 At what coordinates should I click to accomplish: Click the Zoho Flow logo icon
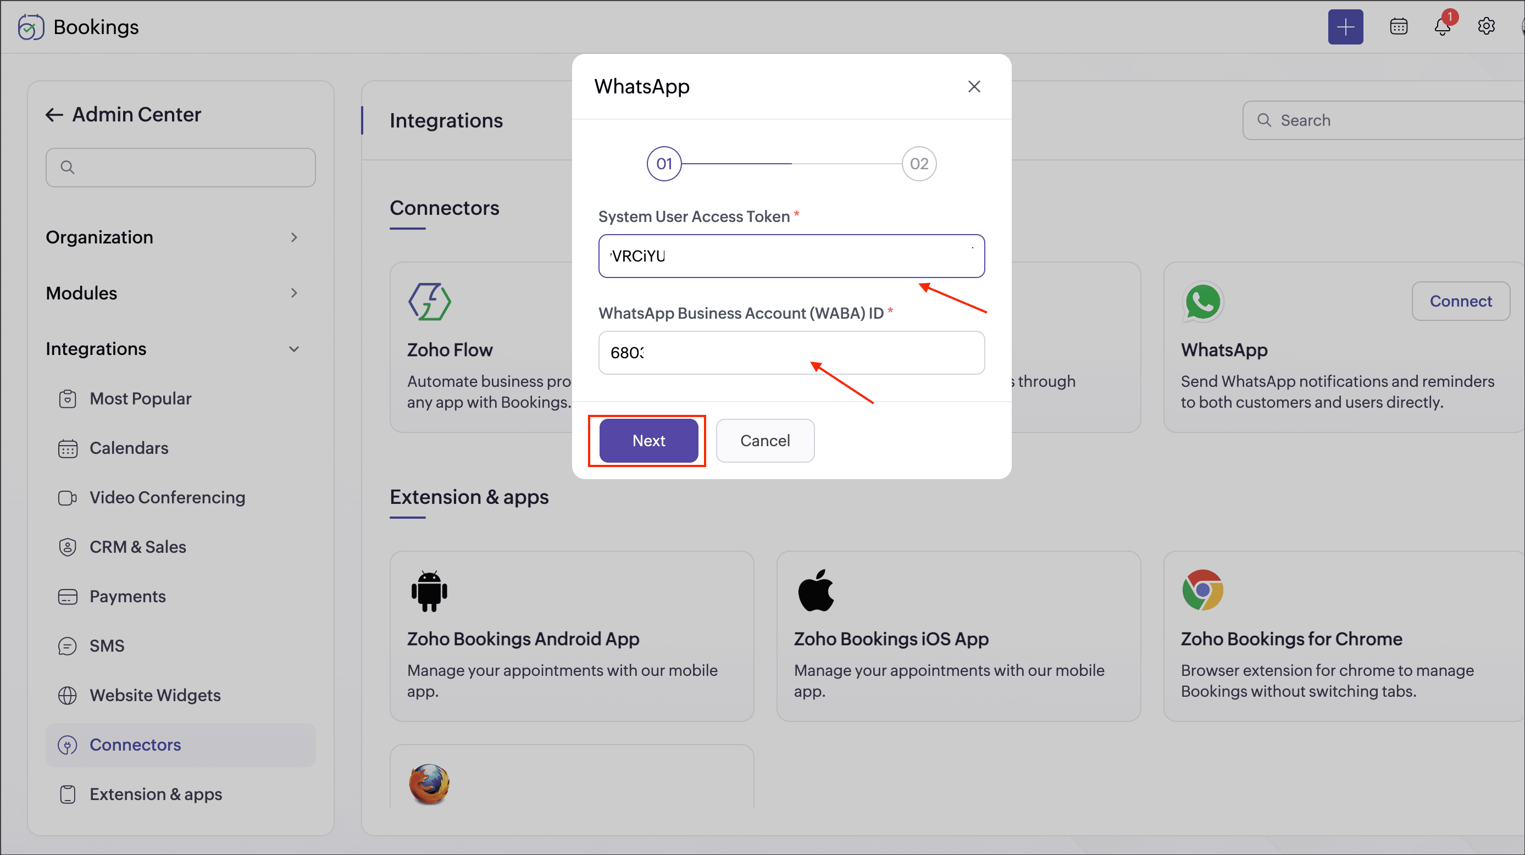tap(430, 302)
